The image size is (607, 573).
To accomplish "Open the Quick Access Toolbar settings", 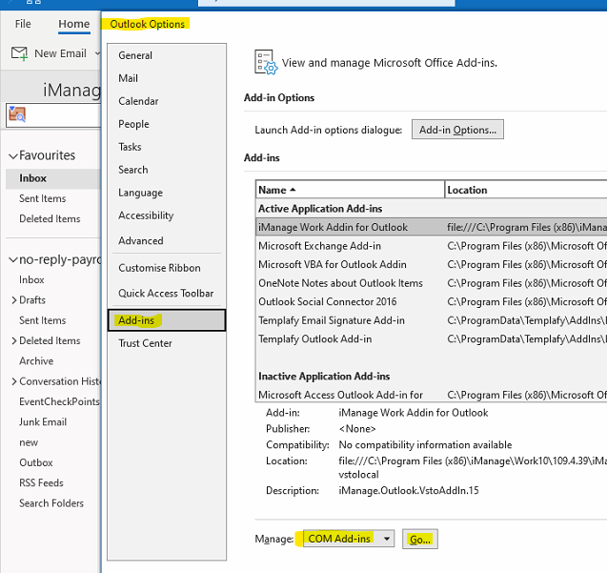I will 166,294.
